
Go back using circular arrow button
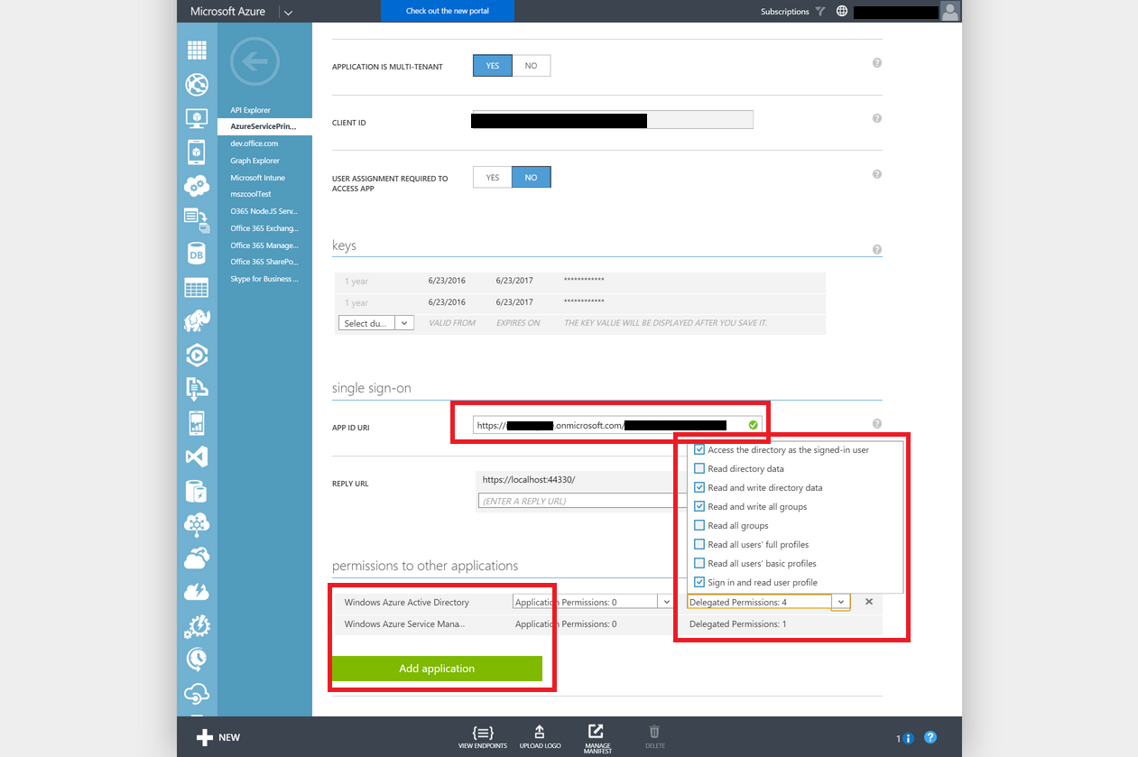255,61
